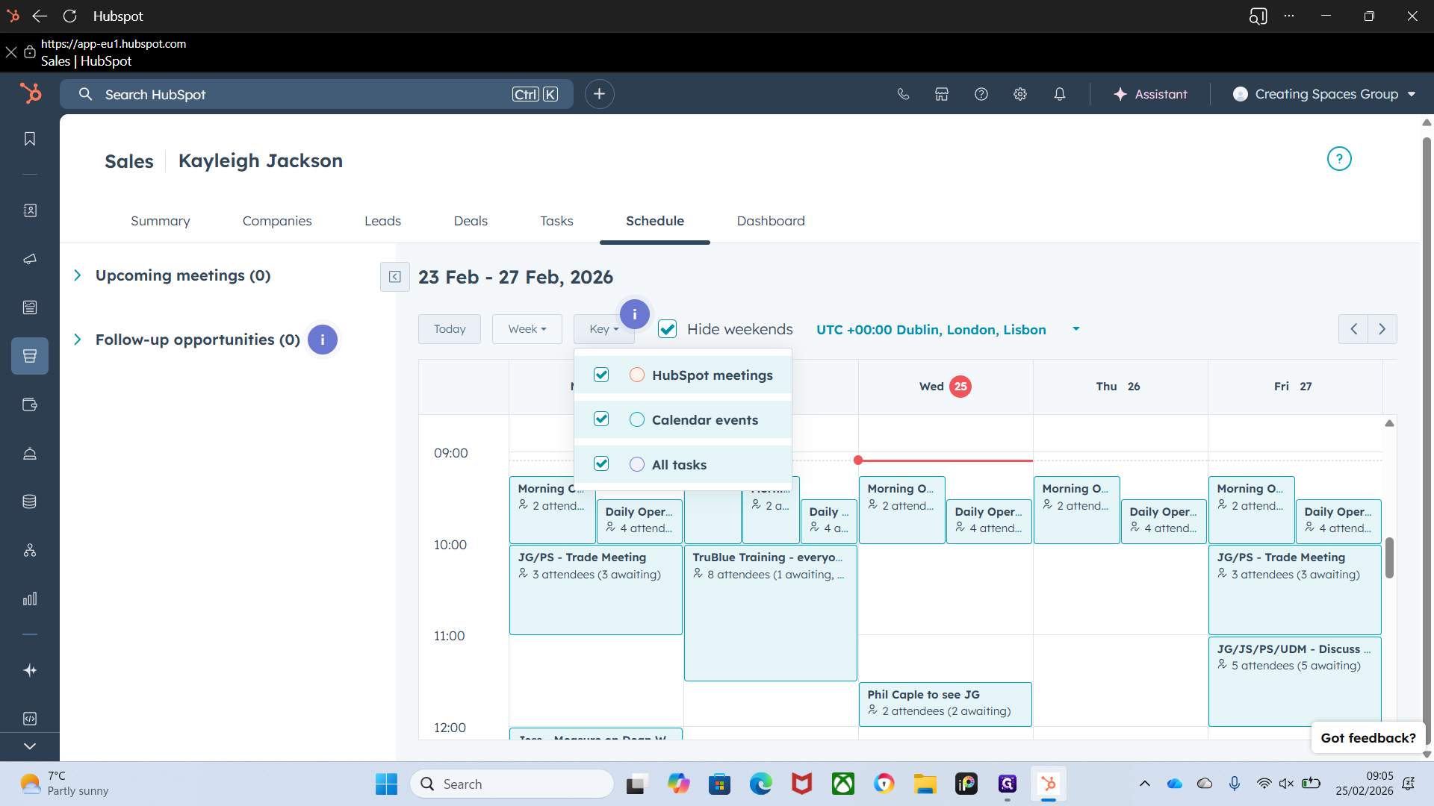
Task: Open the Breeze AI sparkle sidebar icon
Action: pyautogui.click(x=30, y=670)
